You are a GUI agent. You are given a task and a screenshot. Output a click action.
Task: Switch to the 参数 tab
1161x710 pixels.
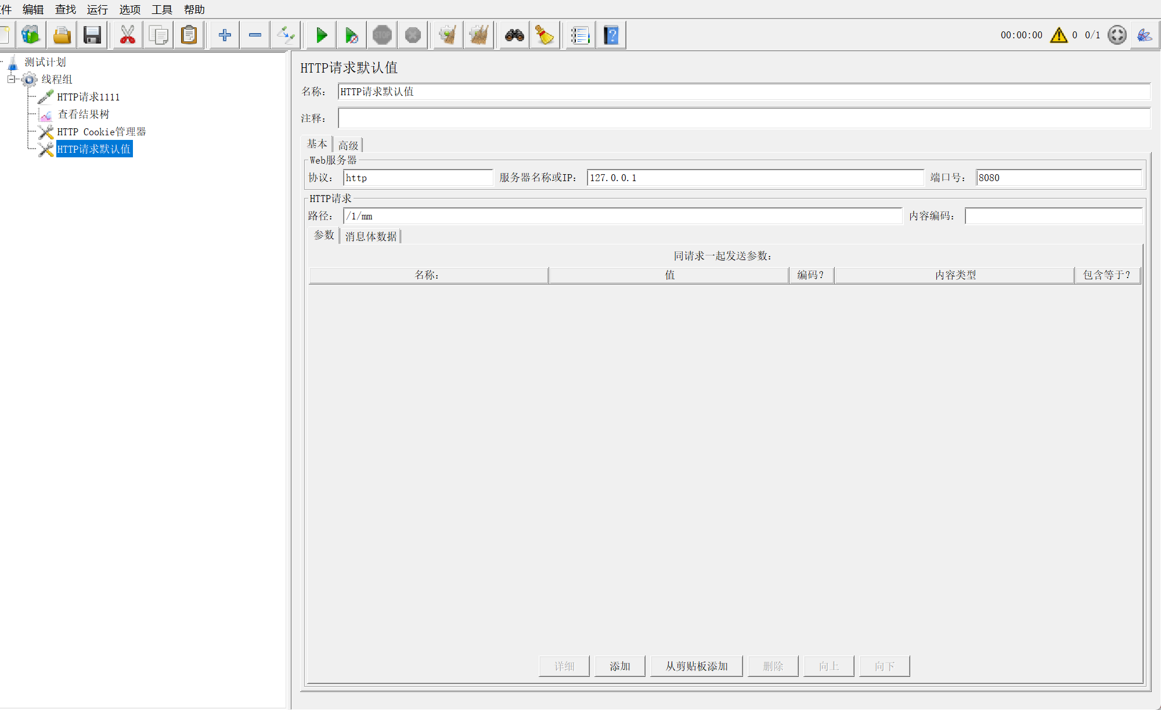[324, 235]
